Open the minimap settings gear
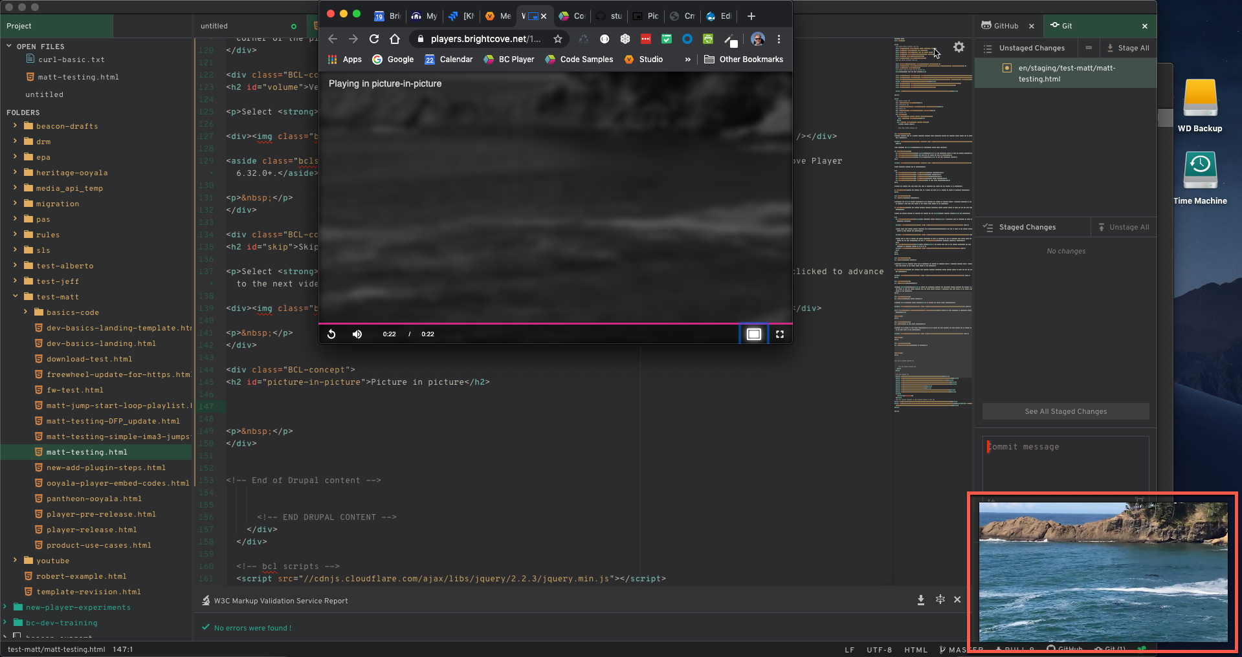The image size is (1242, 657). click(959, 47)
